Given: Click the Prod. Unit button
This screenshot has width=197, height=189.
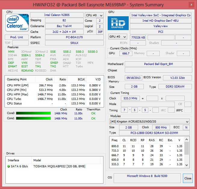Looking at the screenshot, I should pyautogui.click(x=17, y=37).
